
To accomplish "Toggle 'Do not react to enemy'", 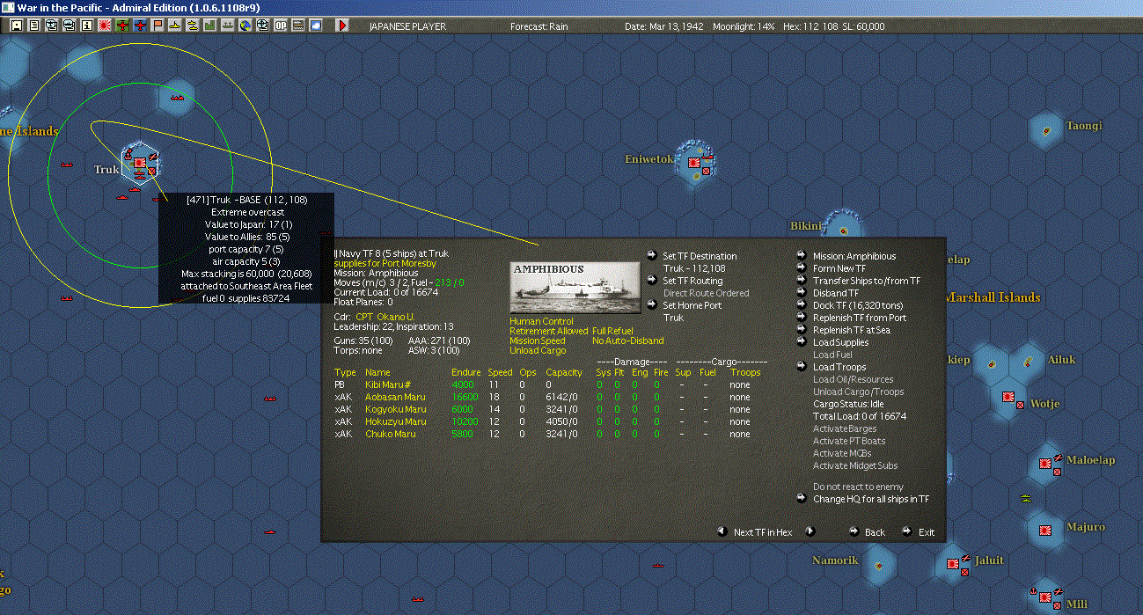I will [x=858, y=487].
